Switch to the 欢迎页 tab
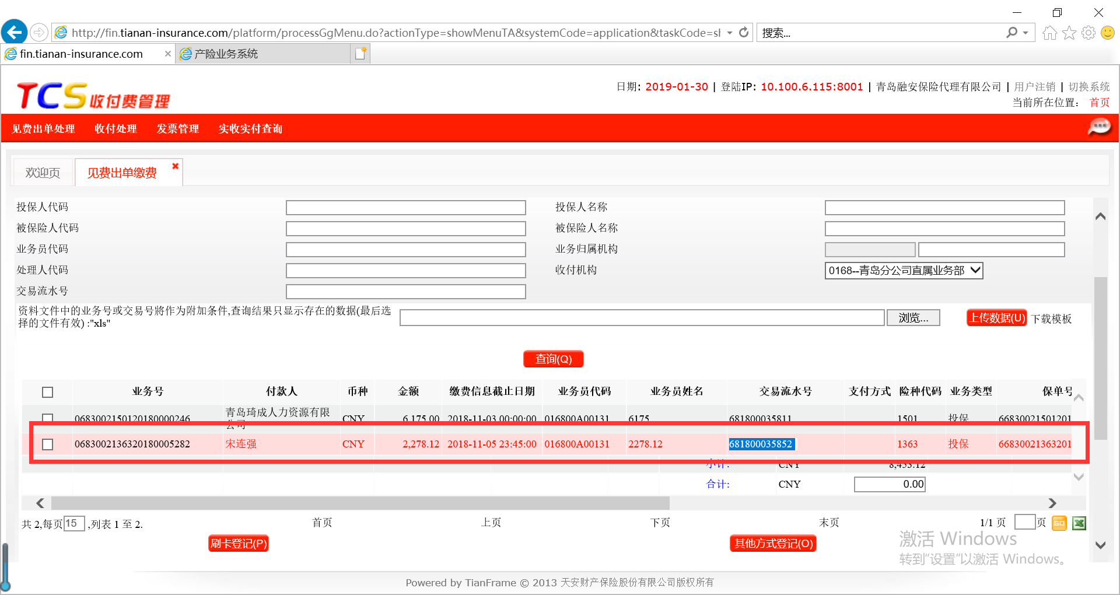This screenshot has height=595, width=1120. coord(43,173)
